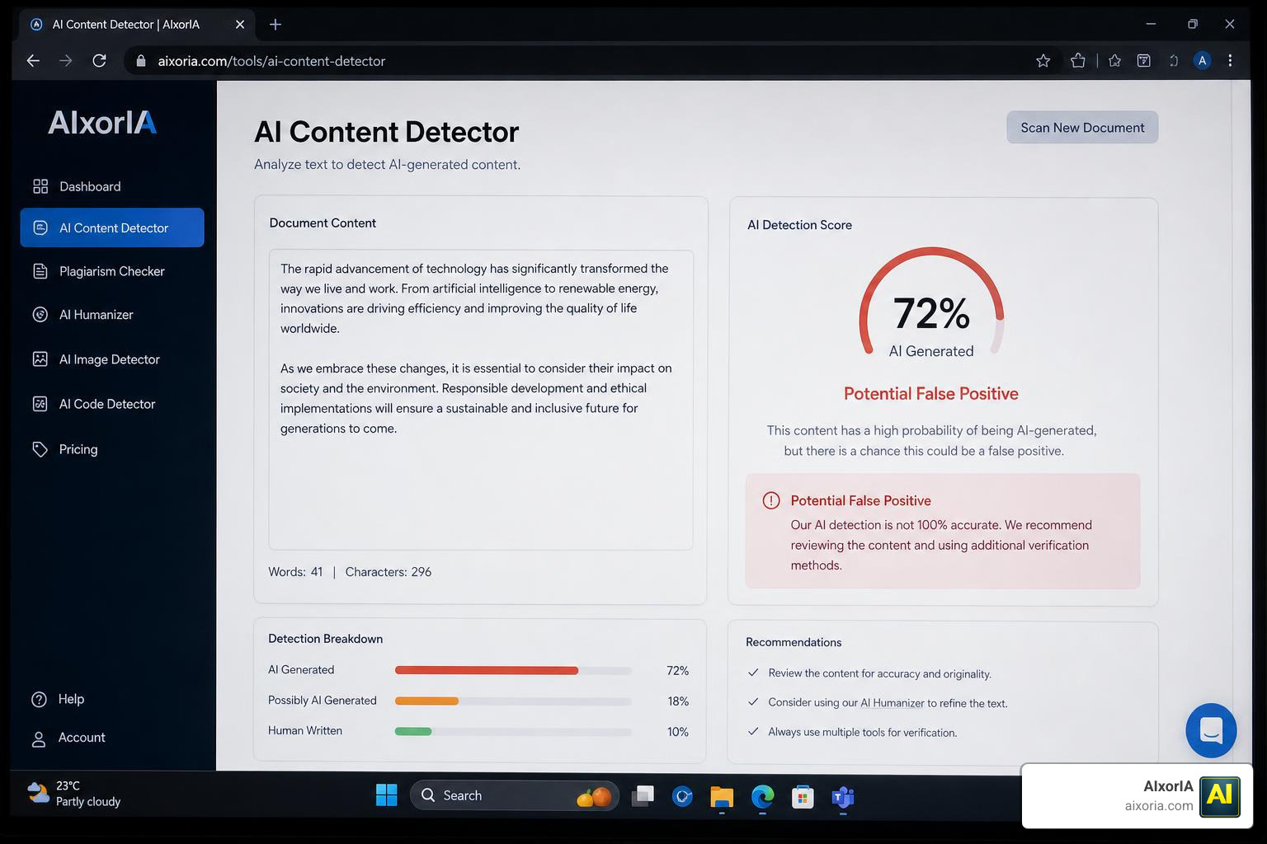Click the taskbar Search box
Screen dimensions: 1267x844
[x=514, y=795]
